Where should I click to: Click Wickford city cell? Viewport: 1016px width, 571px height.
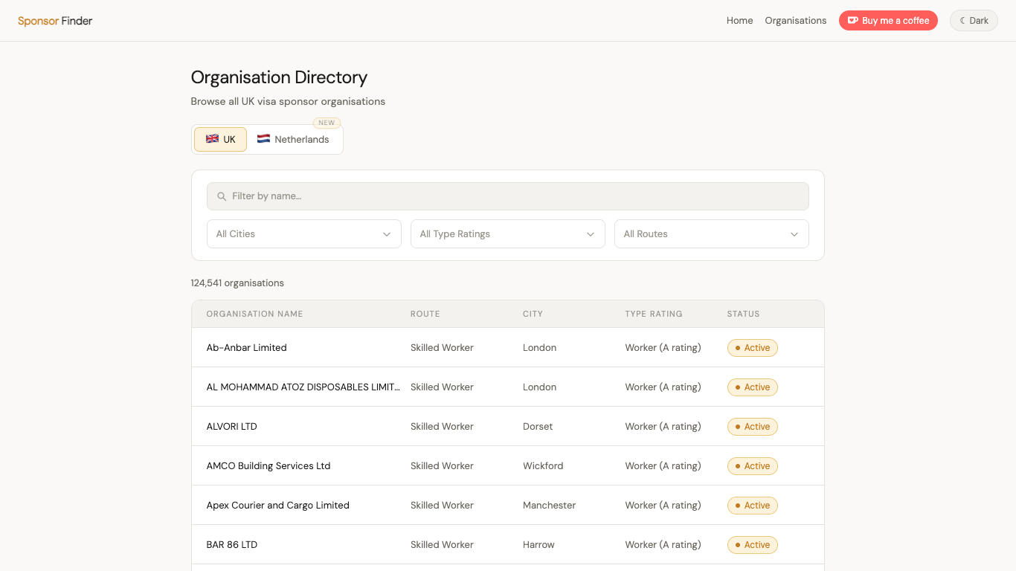tap(543, 465)
